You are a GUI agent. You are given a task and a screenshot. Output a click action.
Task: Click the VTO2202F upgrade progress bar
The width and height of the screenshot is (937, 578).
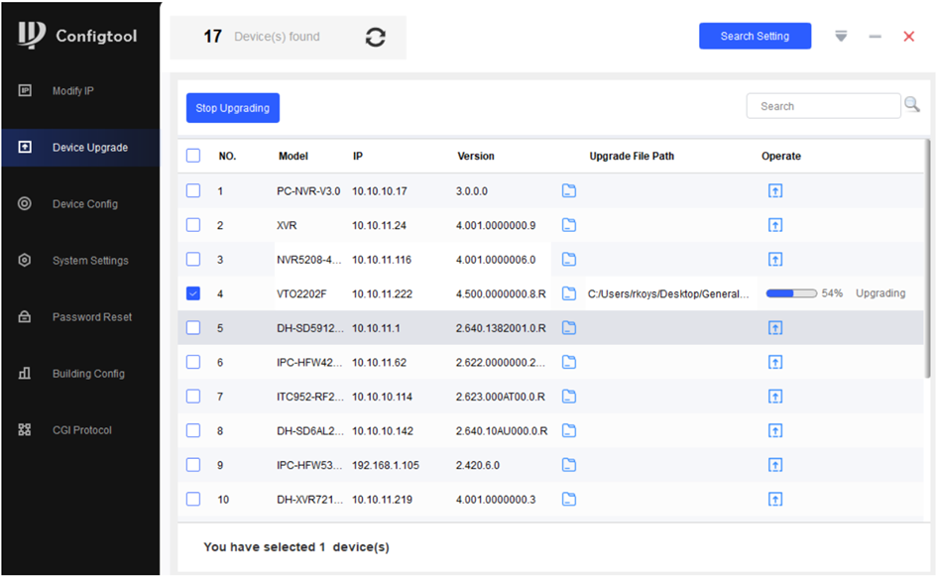791,294
